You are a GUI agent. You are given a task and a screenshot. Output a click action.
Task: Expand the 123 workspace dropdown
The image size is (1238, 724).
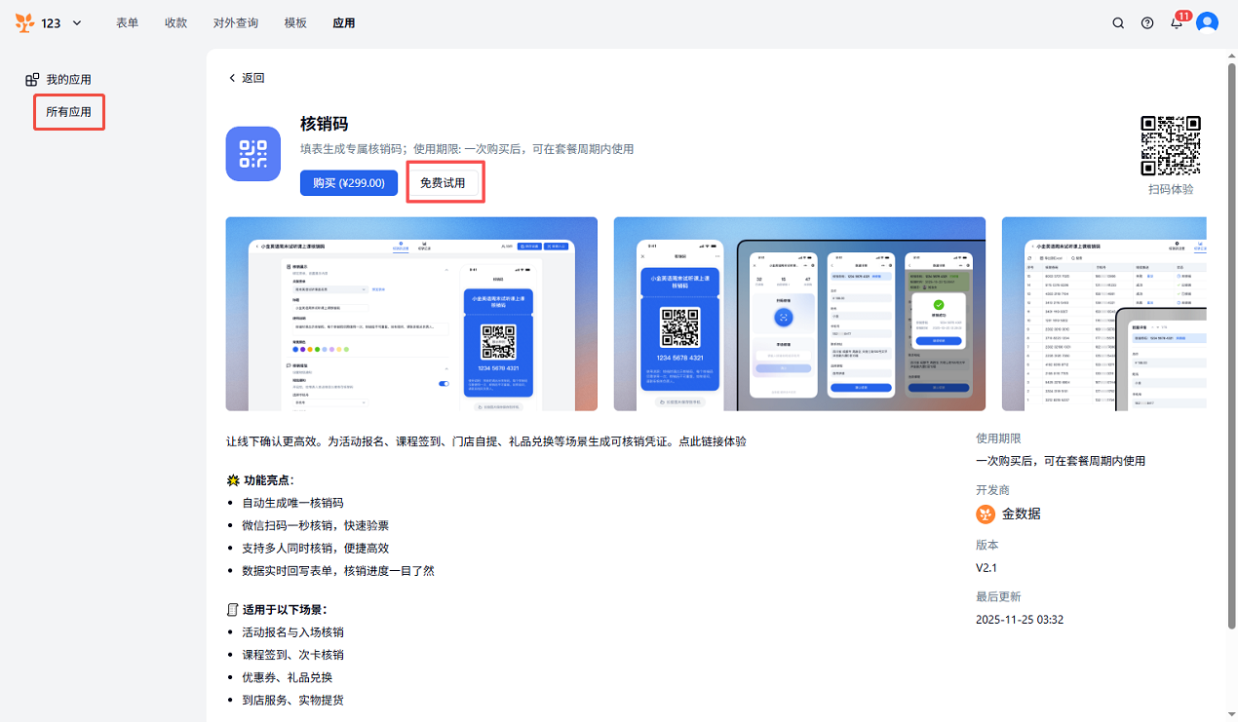[76, 23]
